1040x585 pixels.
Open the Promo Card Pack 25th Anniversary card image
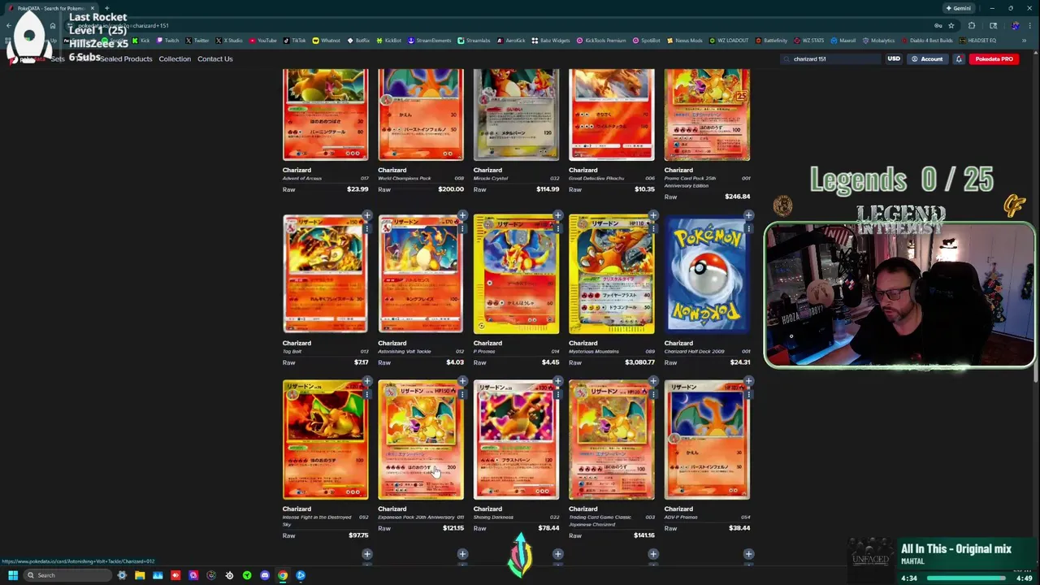click(x=707, y=115)
